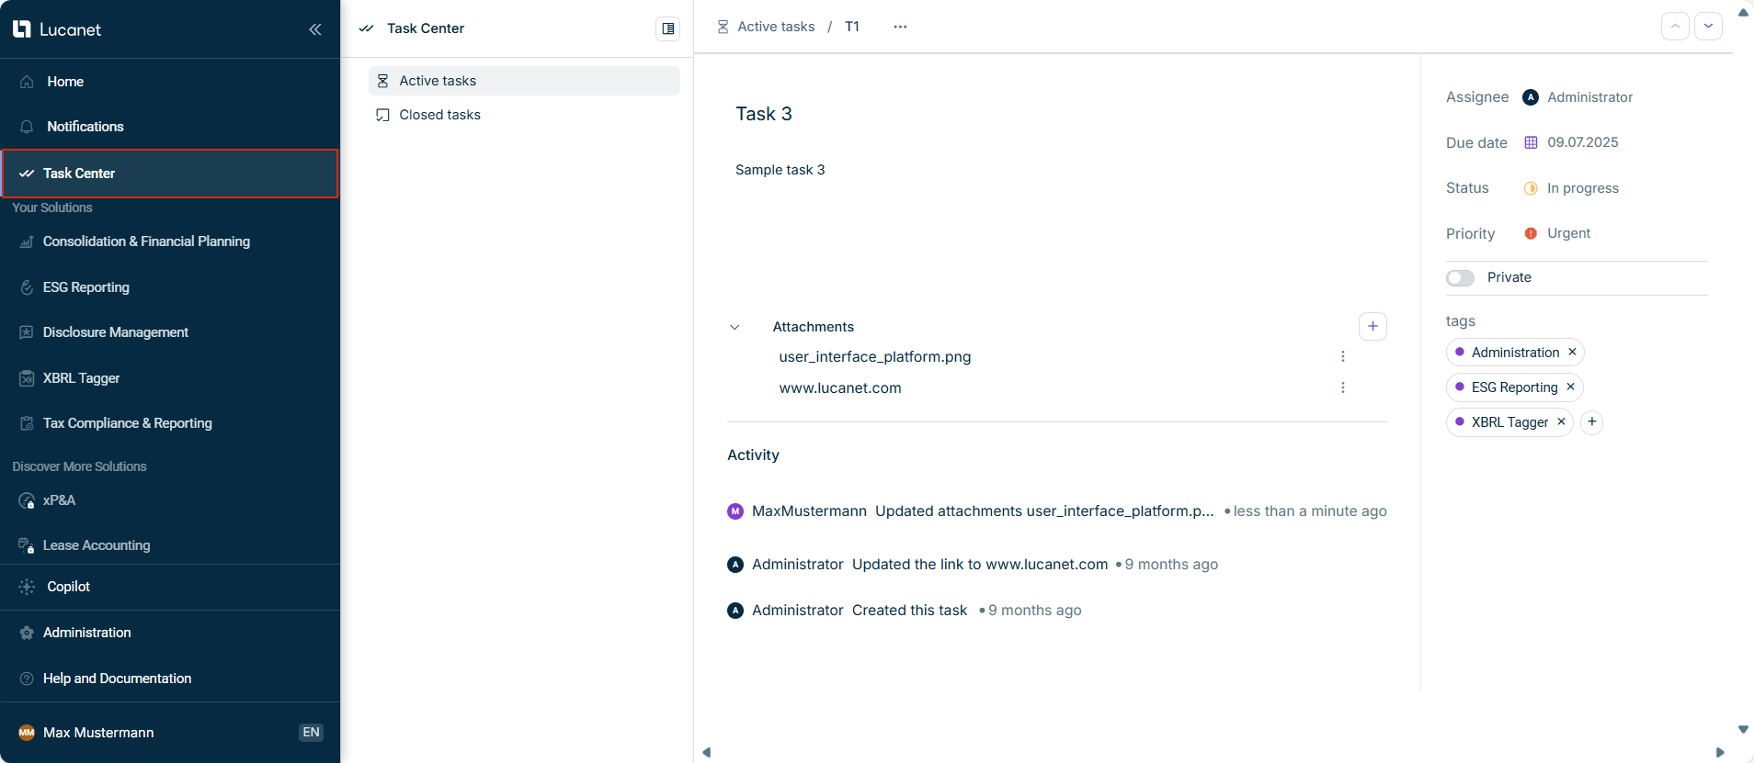Switch language via EN badge

(x=311, y=732)
